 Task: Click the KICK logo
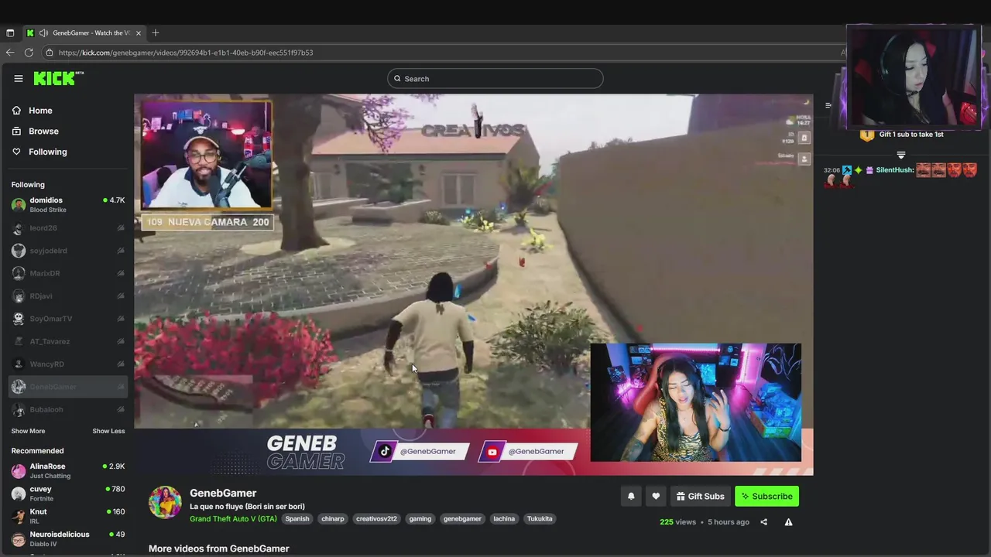coord(58,78)
